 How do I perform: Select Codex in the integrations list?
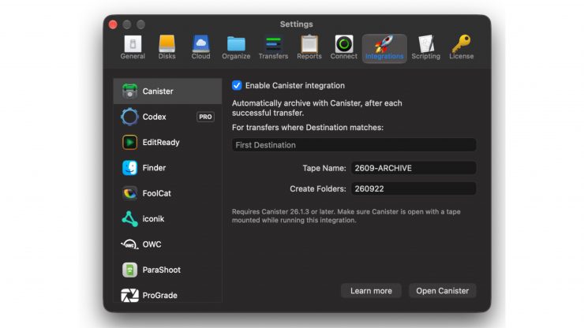pos(167,117)
